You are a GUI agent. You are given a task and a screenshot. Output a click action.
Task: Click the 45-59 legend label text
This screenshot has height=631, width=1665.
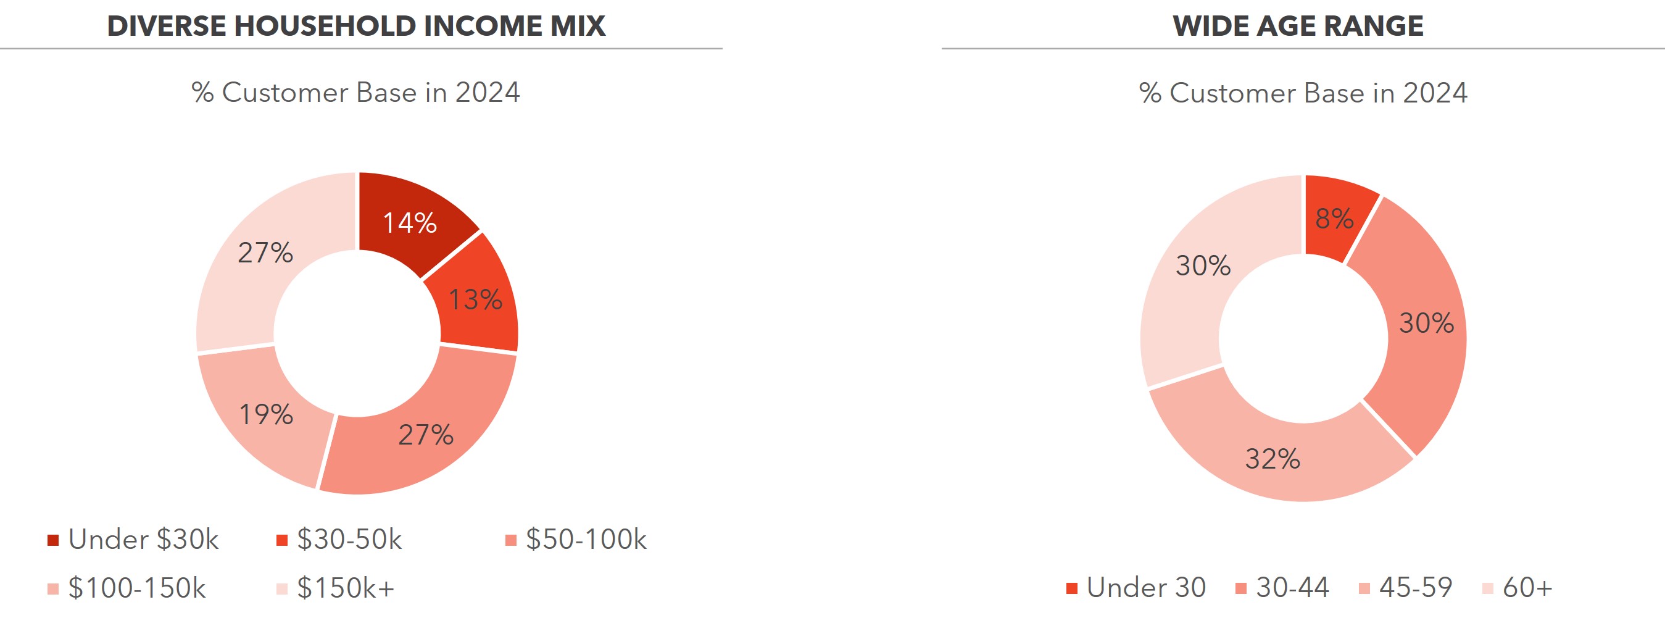[x=1416, y=588]
